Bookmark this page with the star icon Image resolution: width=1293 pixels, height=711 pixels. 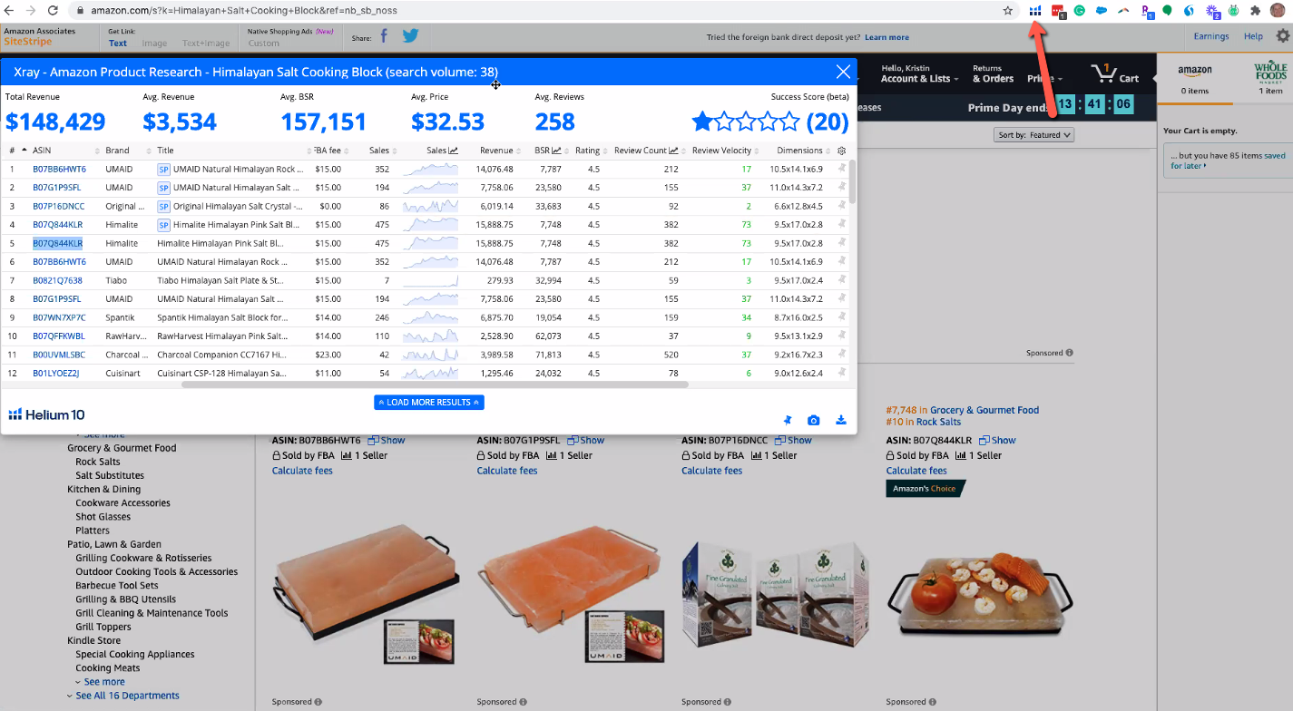(1007, 11)
